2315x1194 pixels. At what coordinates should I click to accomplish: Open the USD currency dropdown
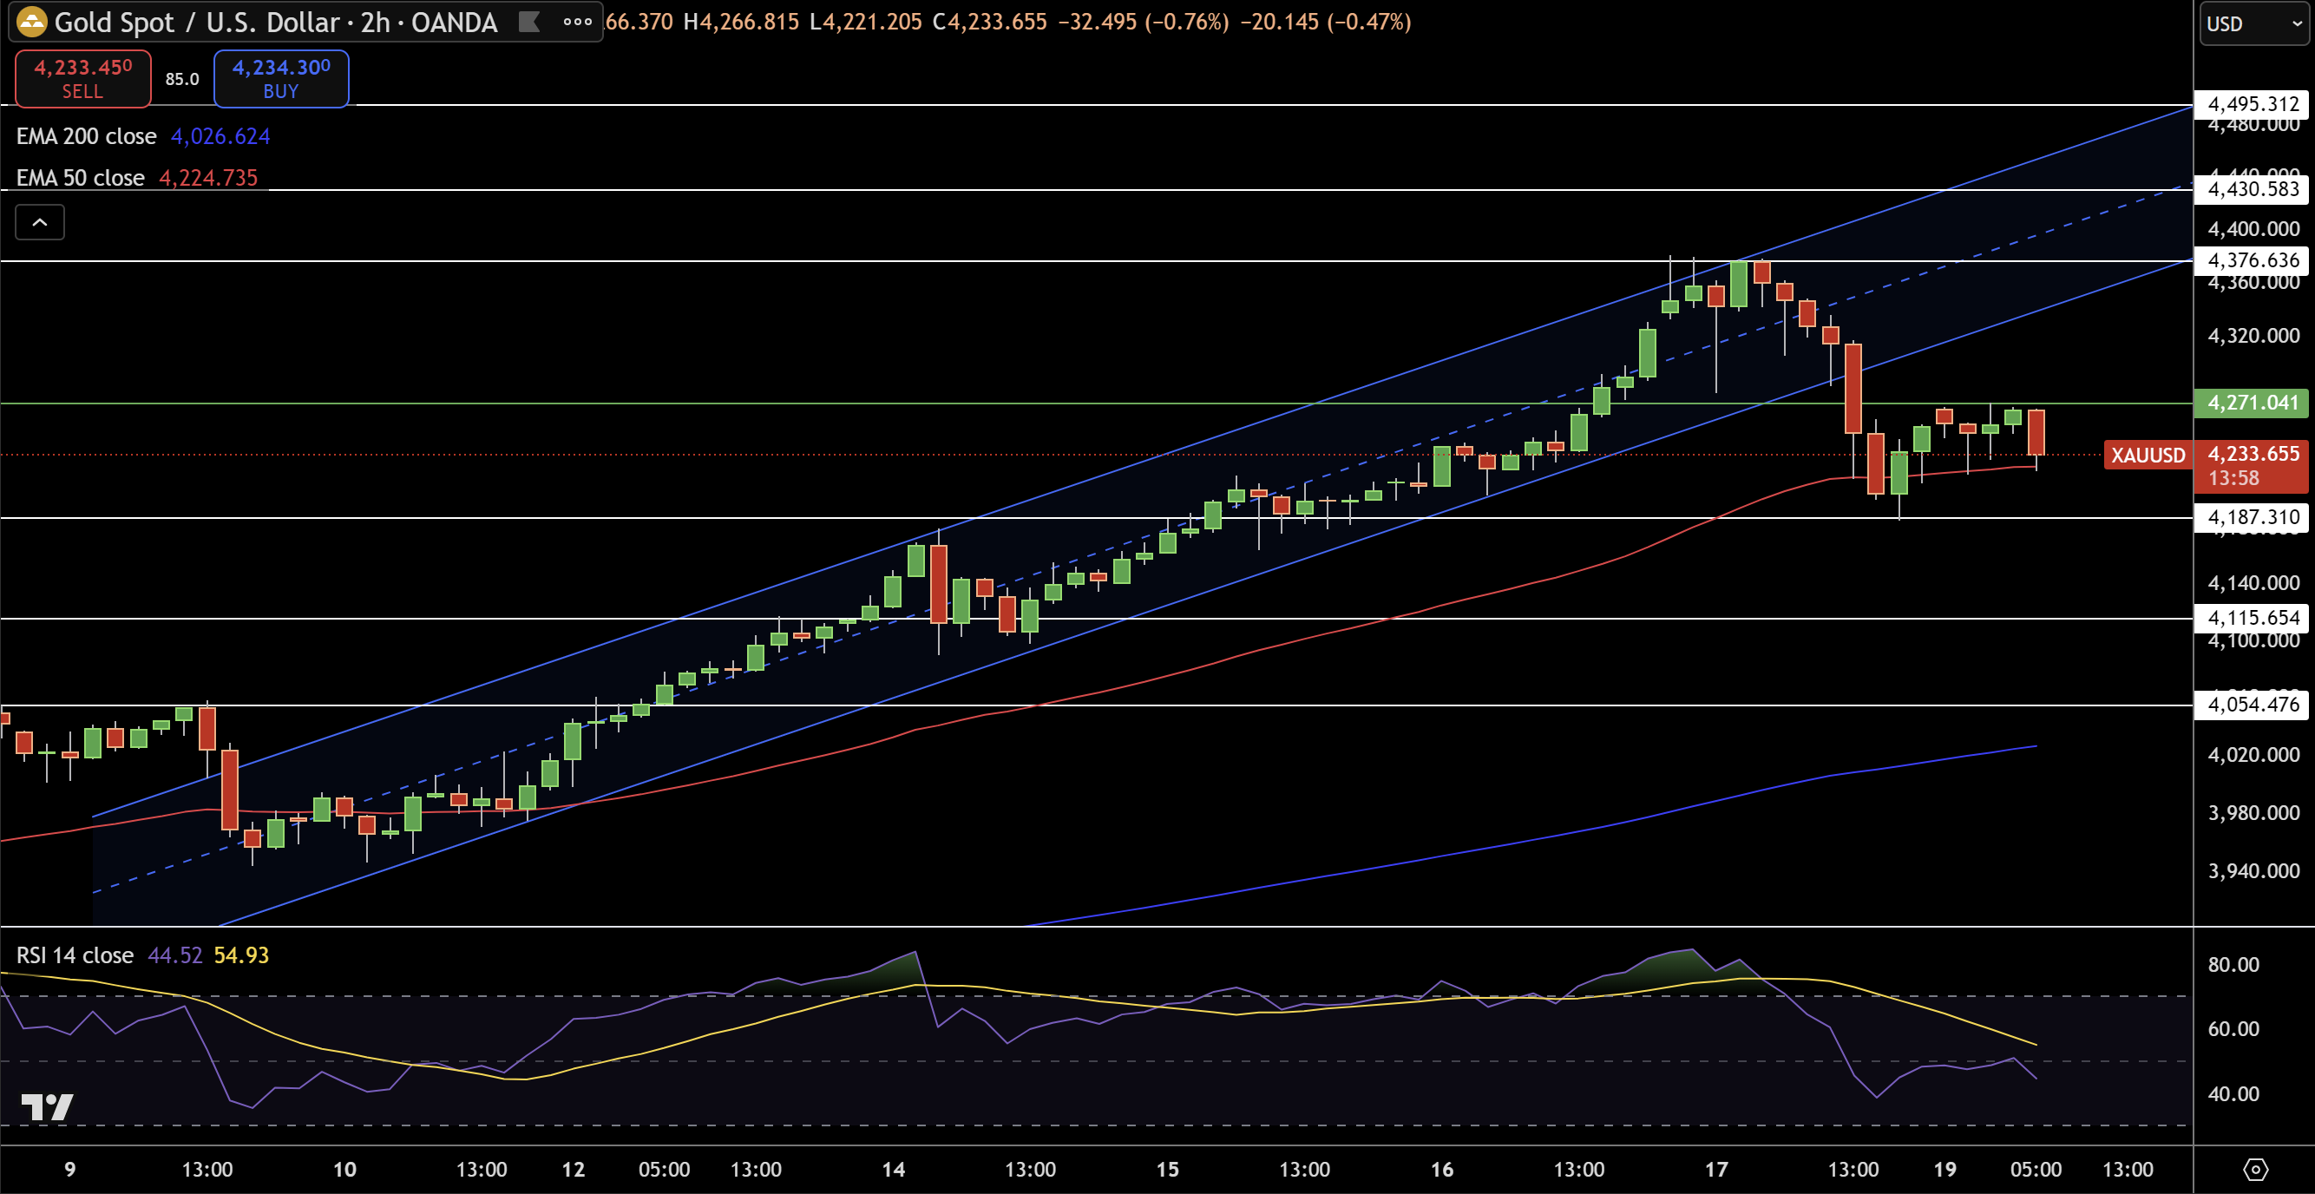pyautogui.click(x=2253, y=24)
